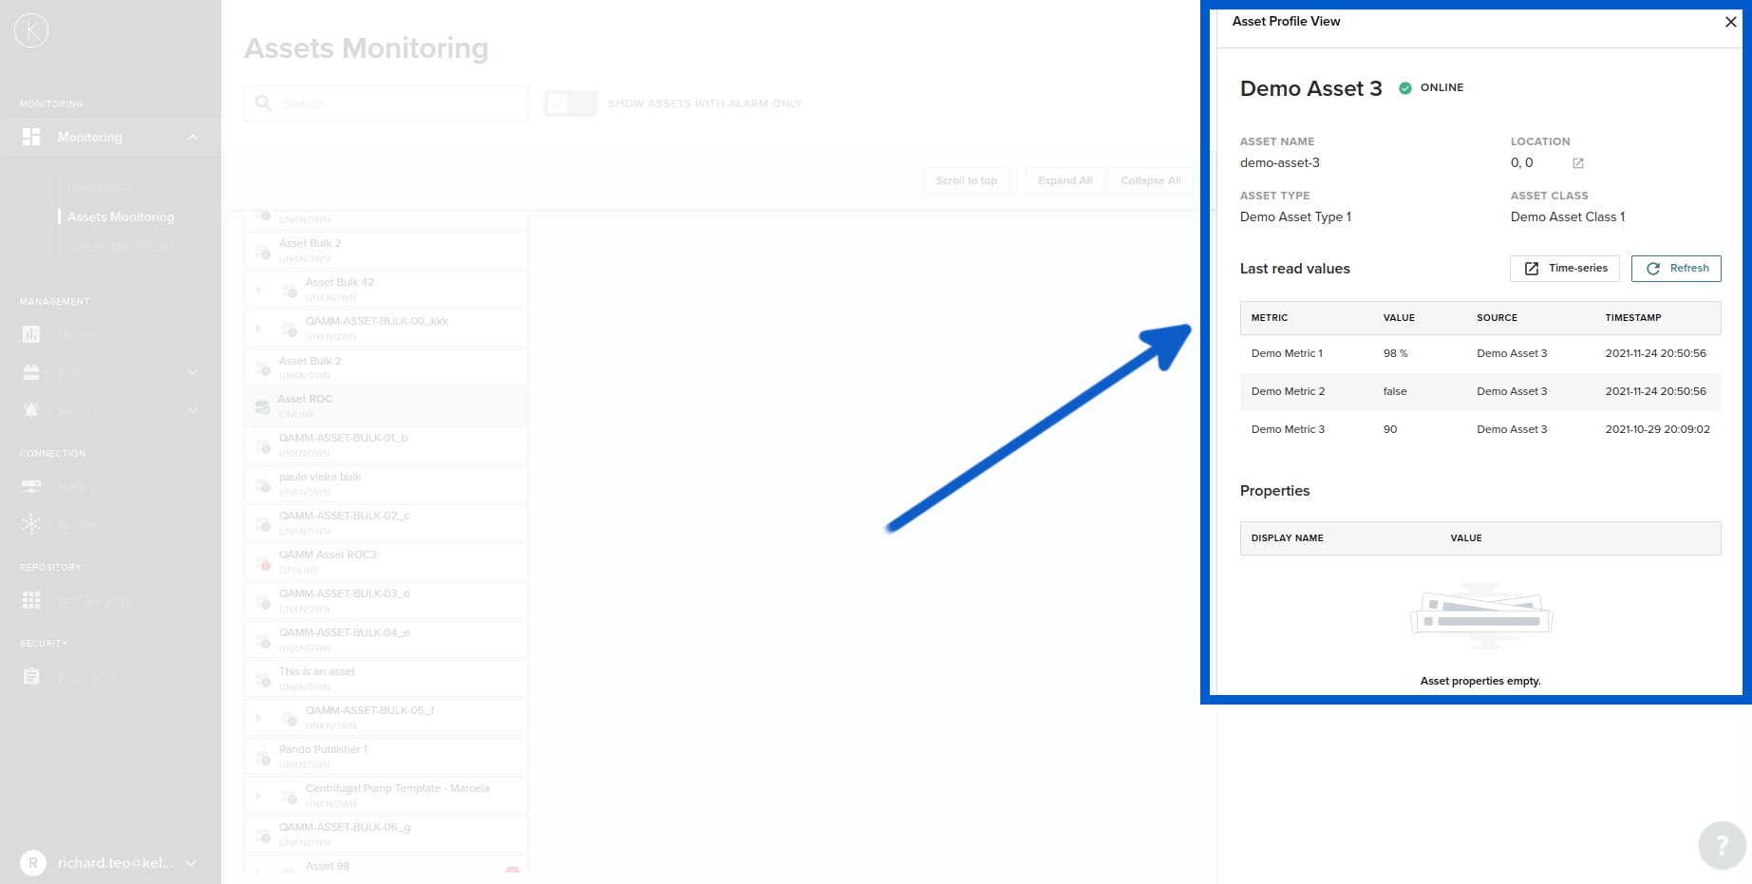Click the Audit Logs clipboard icon

coord(31,676)
